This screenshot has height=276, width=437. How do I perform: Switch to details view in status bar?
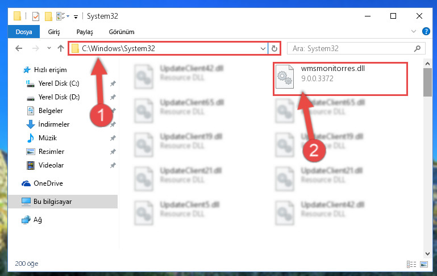tap(411, 264)
